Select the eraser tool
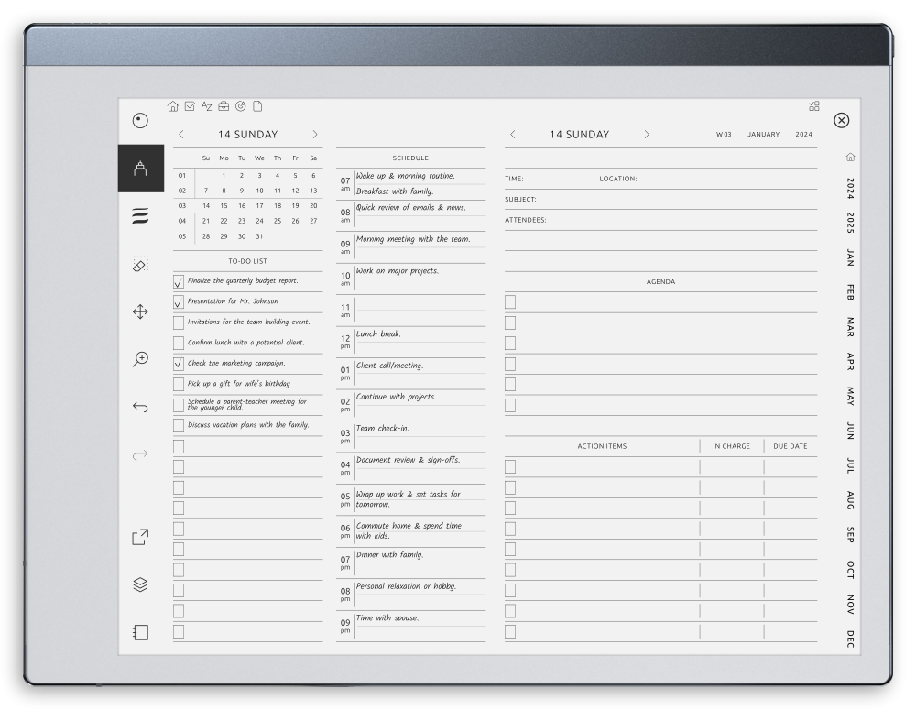The image size is (916, 710). pyautogui.click(x=139, y=266)
